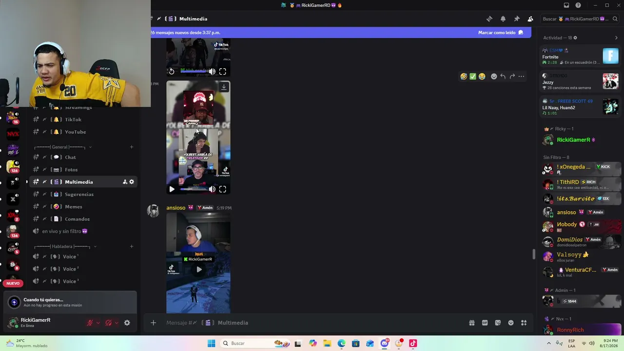Open the sticker picker
This screenshot has height=351, width=624.
[x=498, y=323]
